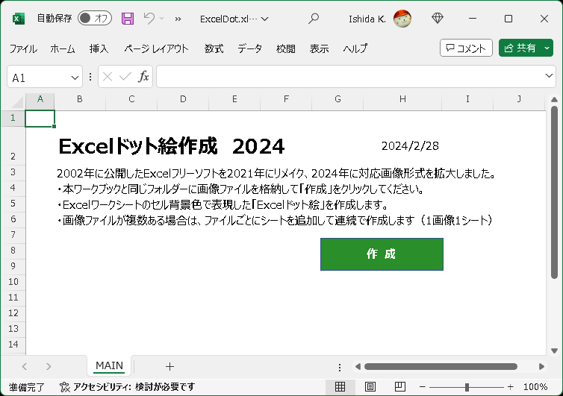The width and height of the screenshot is (563, 396).
Task: Click the sheet tab bar options dots
Action: point(339,367)
